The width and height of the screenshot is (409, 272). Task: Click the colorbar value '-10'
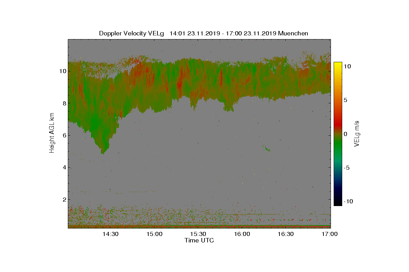[348, 201]
